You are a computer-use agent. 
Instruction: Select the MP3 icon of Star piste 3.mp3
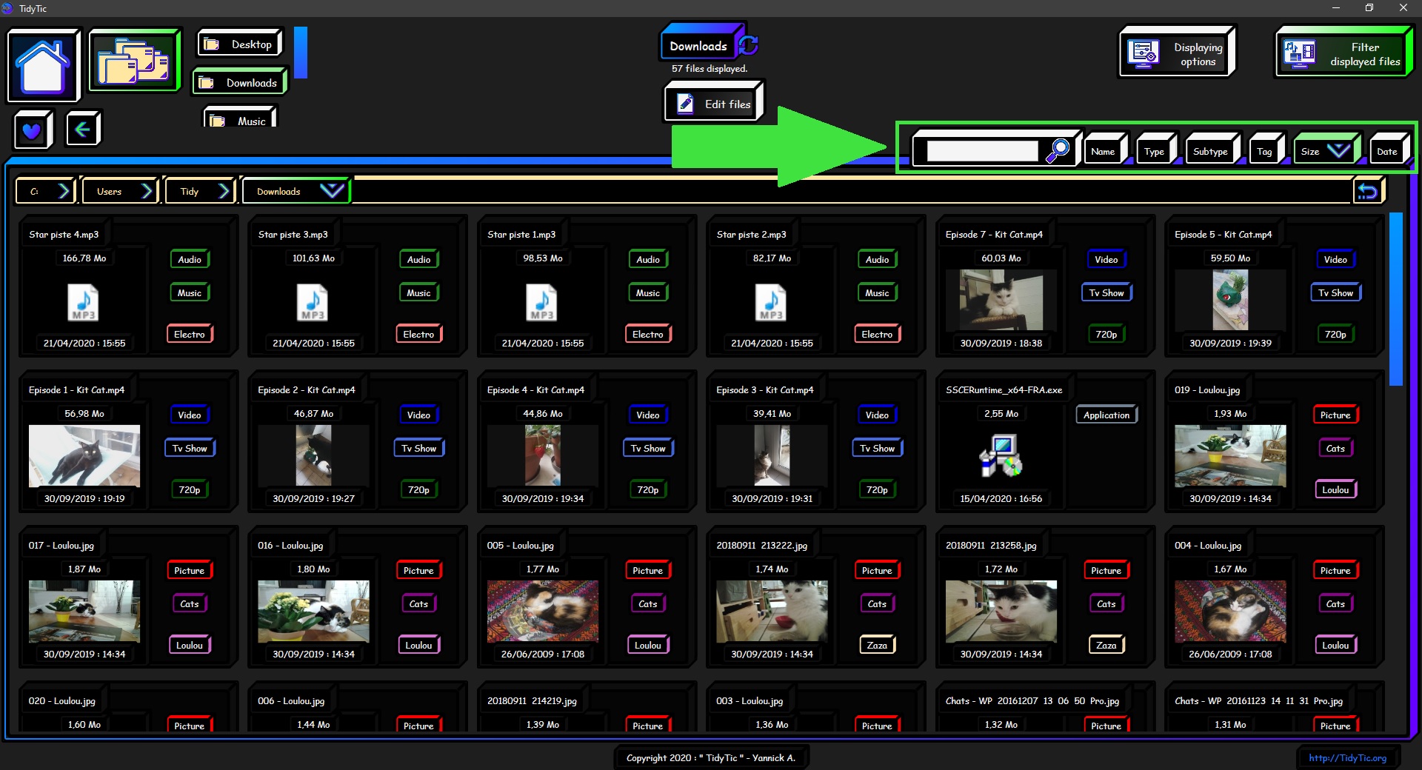[x=313, y=303]
